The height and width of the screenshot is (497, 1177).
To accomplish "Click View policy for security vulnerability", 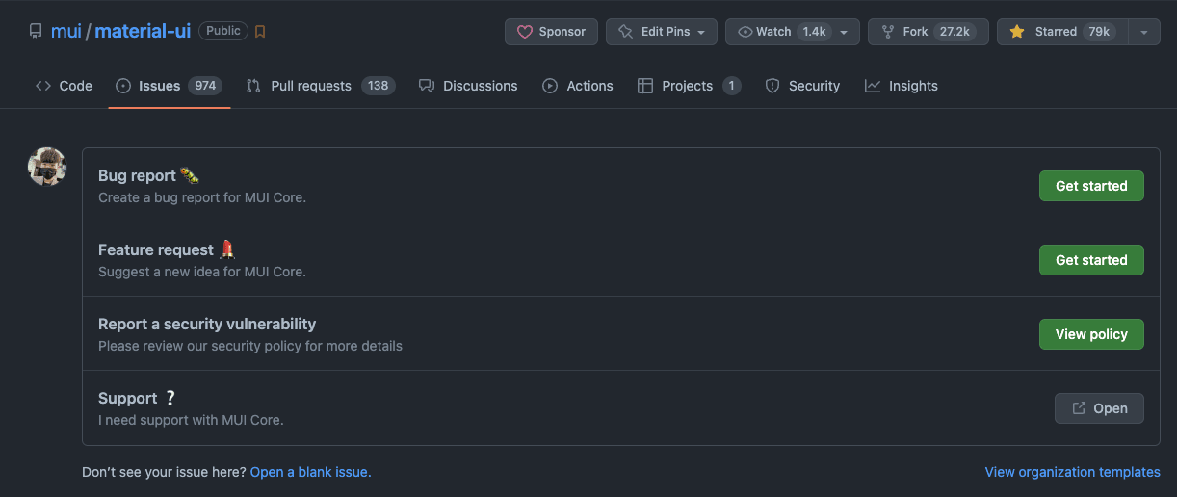I will click(1090, 334).
